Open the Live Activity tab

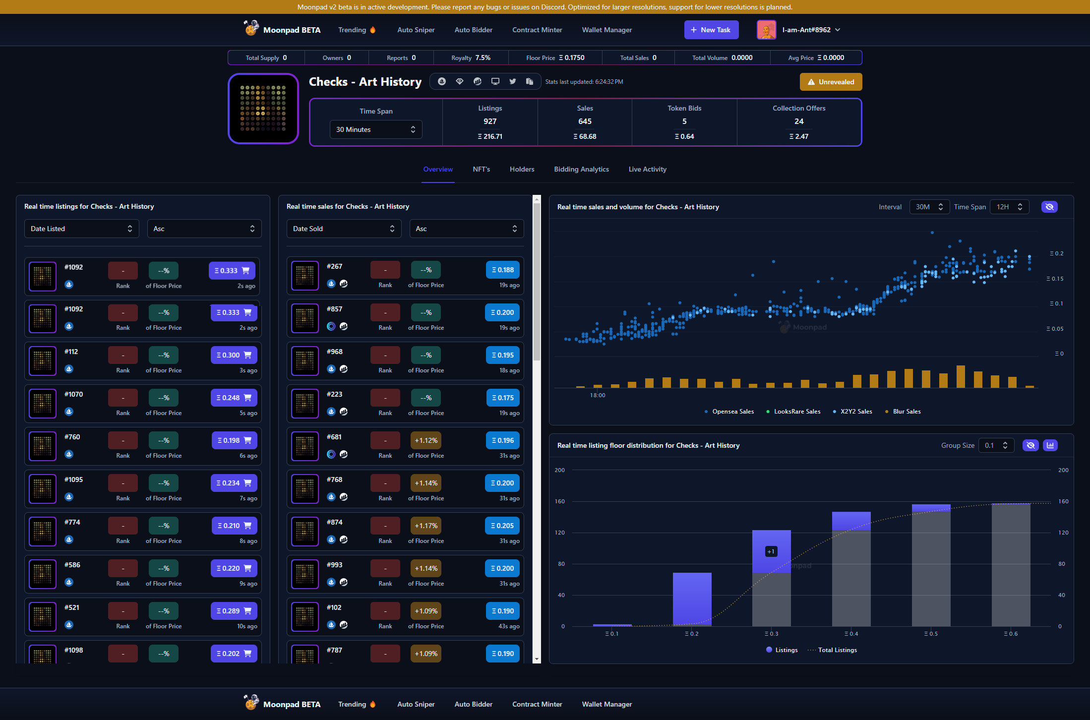click(647, 169)
